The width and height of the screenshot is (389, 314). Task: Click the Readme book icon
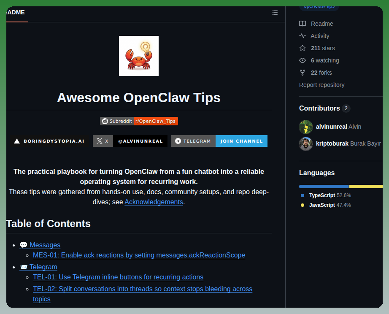(303, 24)
